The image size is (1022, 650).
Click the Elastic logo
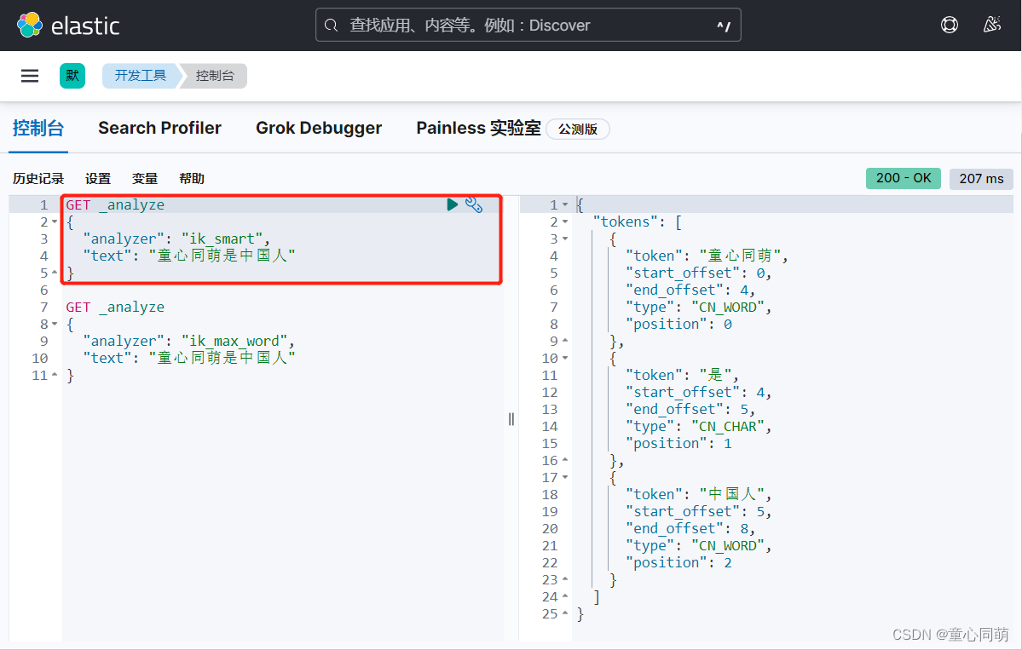pyautogui.click(x=68, y=26)
